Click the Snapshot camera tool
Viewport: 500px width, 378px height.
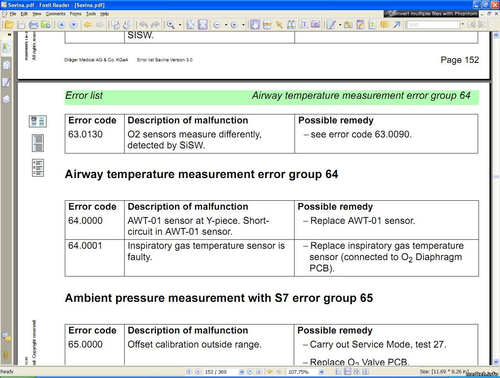pos(316,25)
